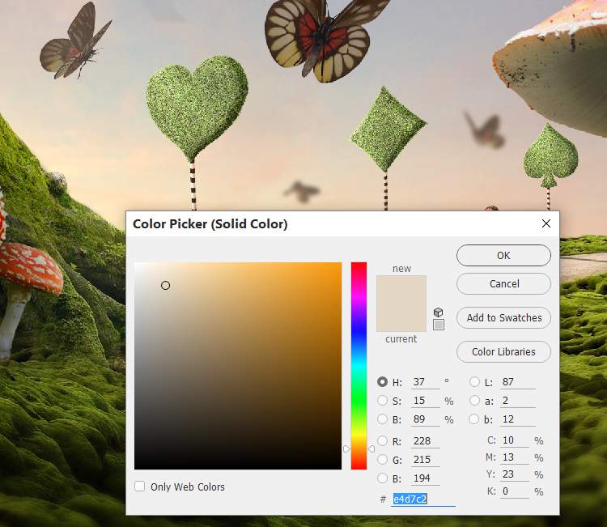Screen dimensions: 607x527
Task: Click the circular color field picker marker
Action: 165,286
